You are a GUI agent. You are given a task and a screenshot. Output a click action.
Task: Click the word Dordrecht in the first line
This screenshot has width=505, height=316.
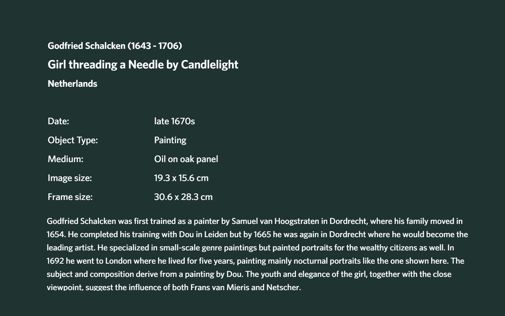(x=348, y=221)
